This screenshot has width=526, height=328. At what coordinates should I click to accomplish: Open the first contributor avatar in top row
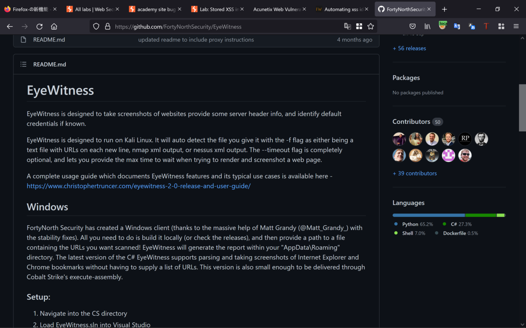click(399, 139)
